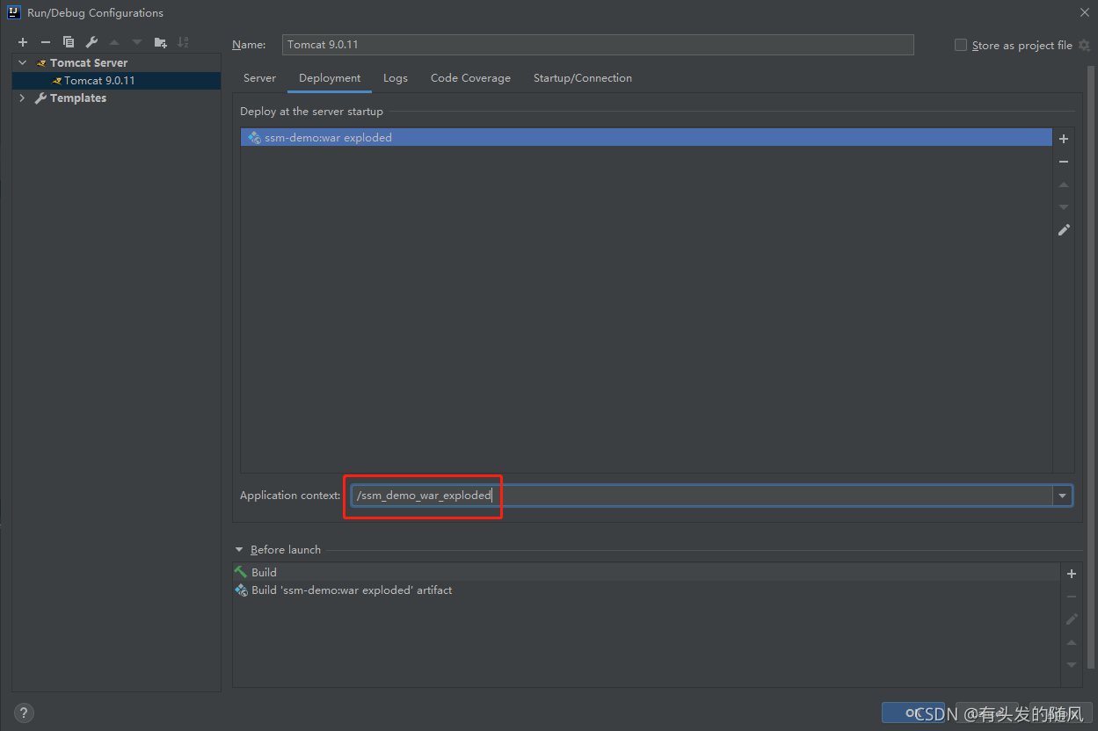Open help with question mark button

click(24, 713)
